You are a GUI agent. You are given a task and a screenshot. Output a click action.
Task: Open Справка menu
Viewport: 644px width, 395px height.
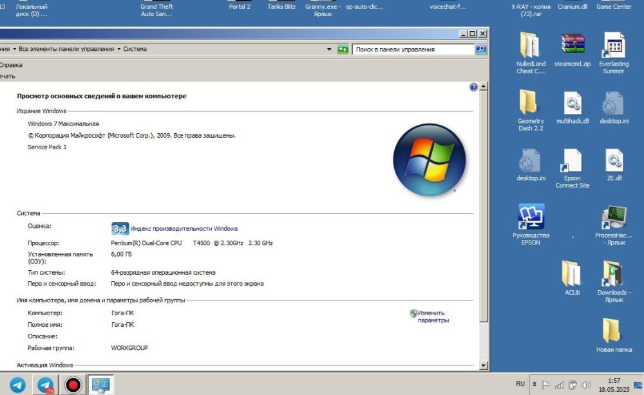coord(11,65)
